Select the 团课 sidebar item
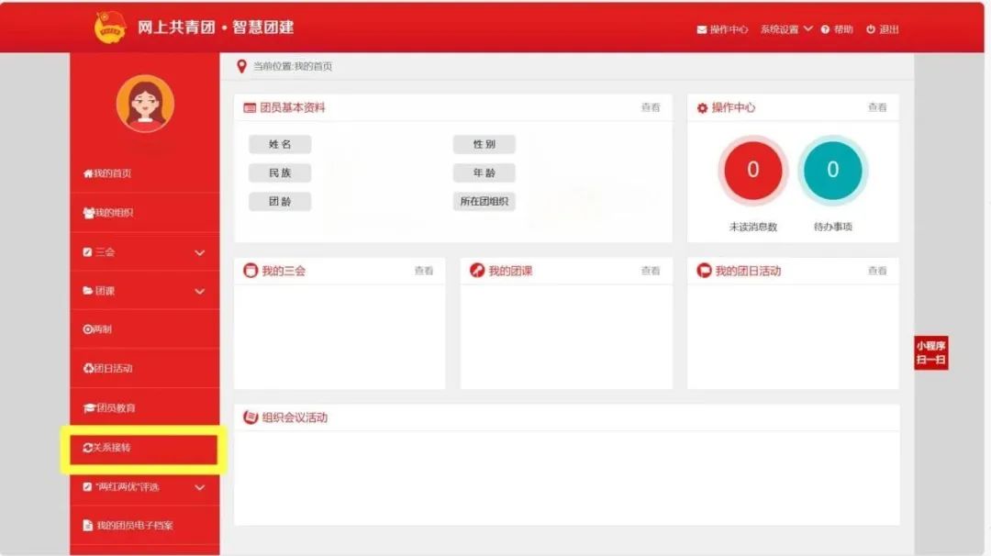Screen dimensions: 991x556 tap(145, 291)
